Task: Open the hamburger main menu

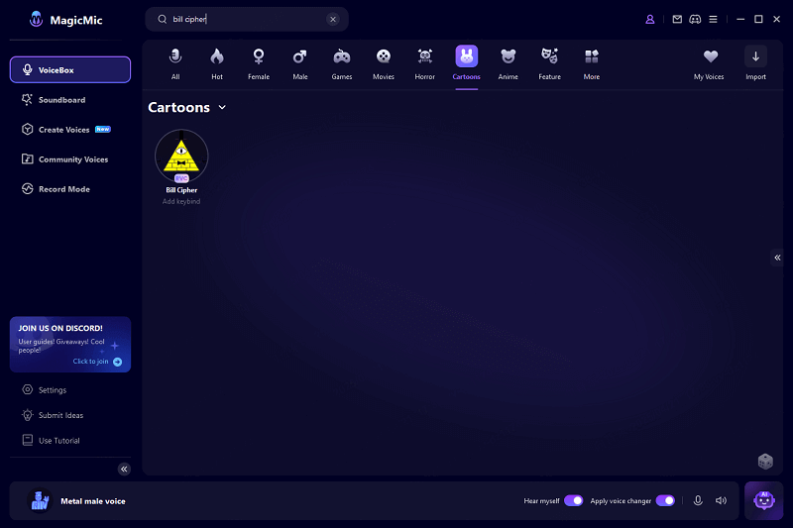Action: click(713, 19)
